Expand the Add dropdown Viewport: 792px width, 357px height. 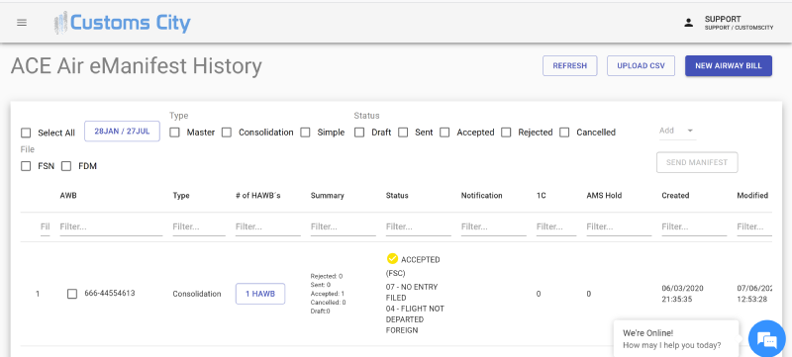click(677, 131)
